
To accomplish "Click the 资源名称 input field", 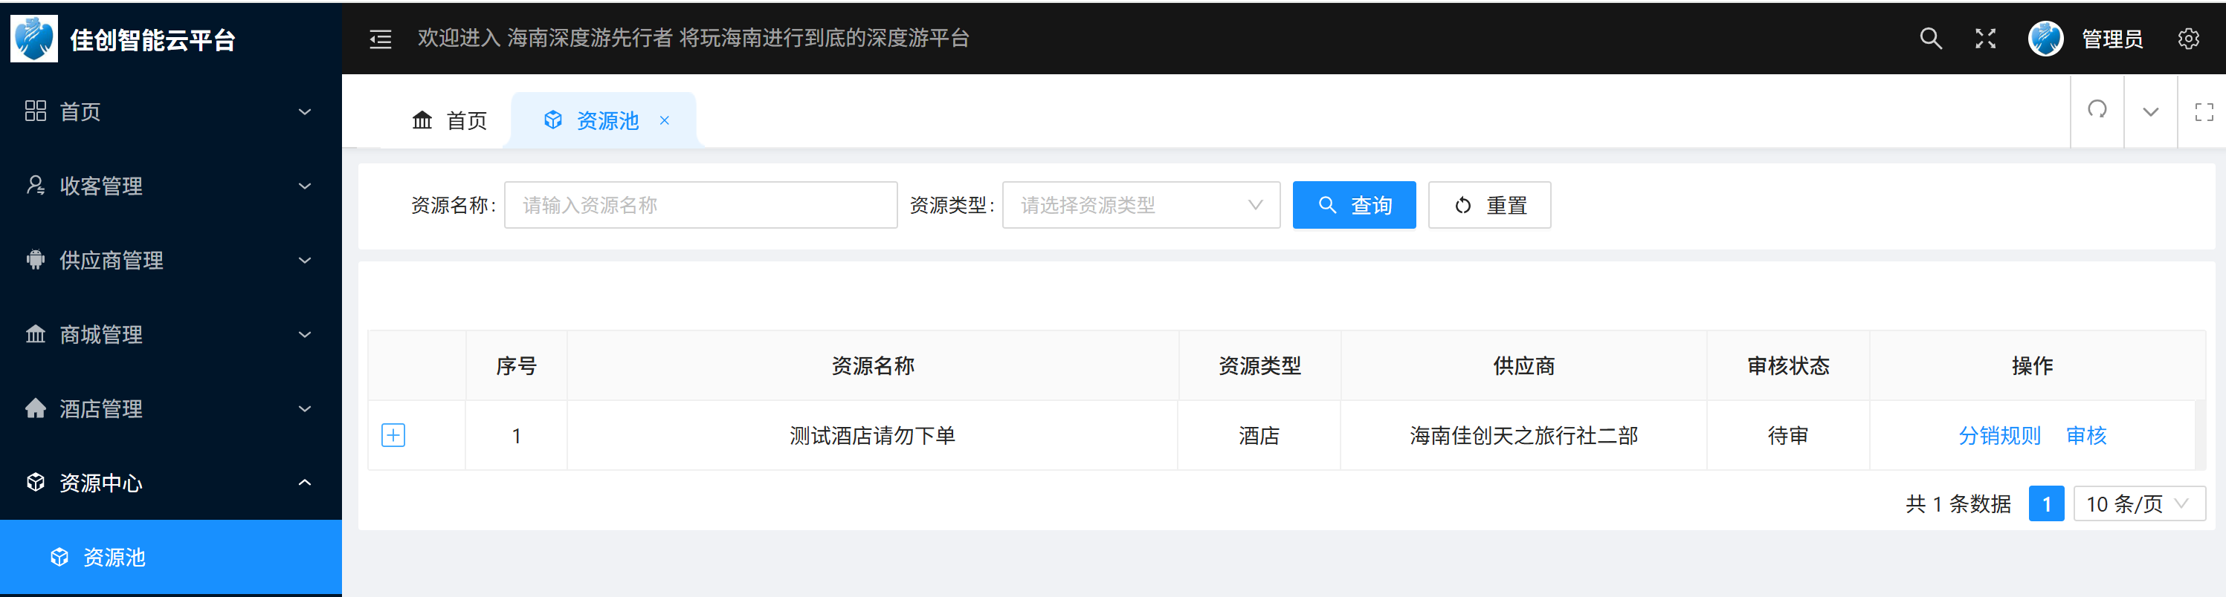I will pyautogui.click(x=700, y=206).
